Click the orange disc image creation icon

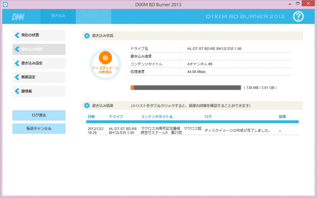(105, 58)
